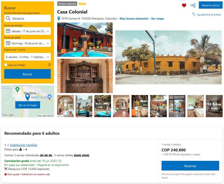Click the magnifier icon in destination field

tap(8, 18)
